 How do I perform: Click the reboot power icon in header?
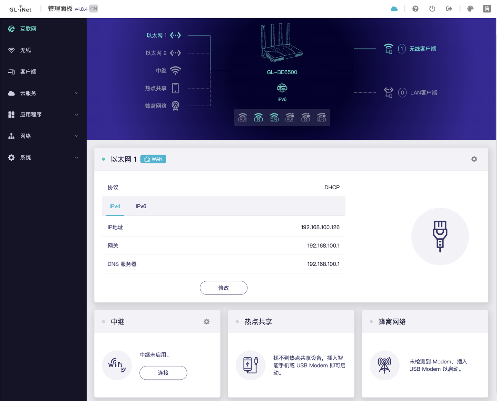pos(432,9)
